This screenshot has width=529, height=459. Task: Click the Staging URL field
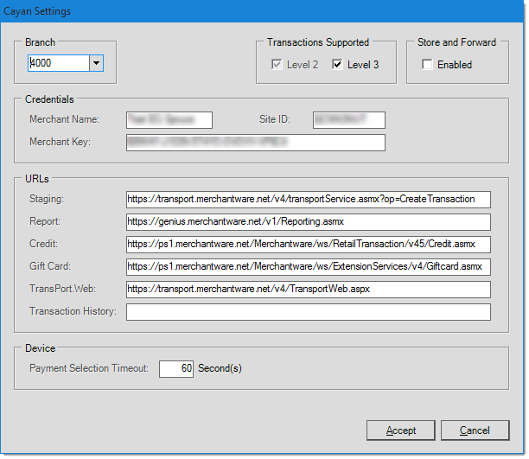[309, 200]
